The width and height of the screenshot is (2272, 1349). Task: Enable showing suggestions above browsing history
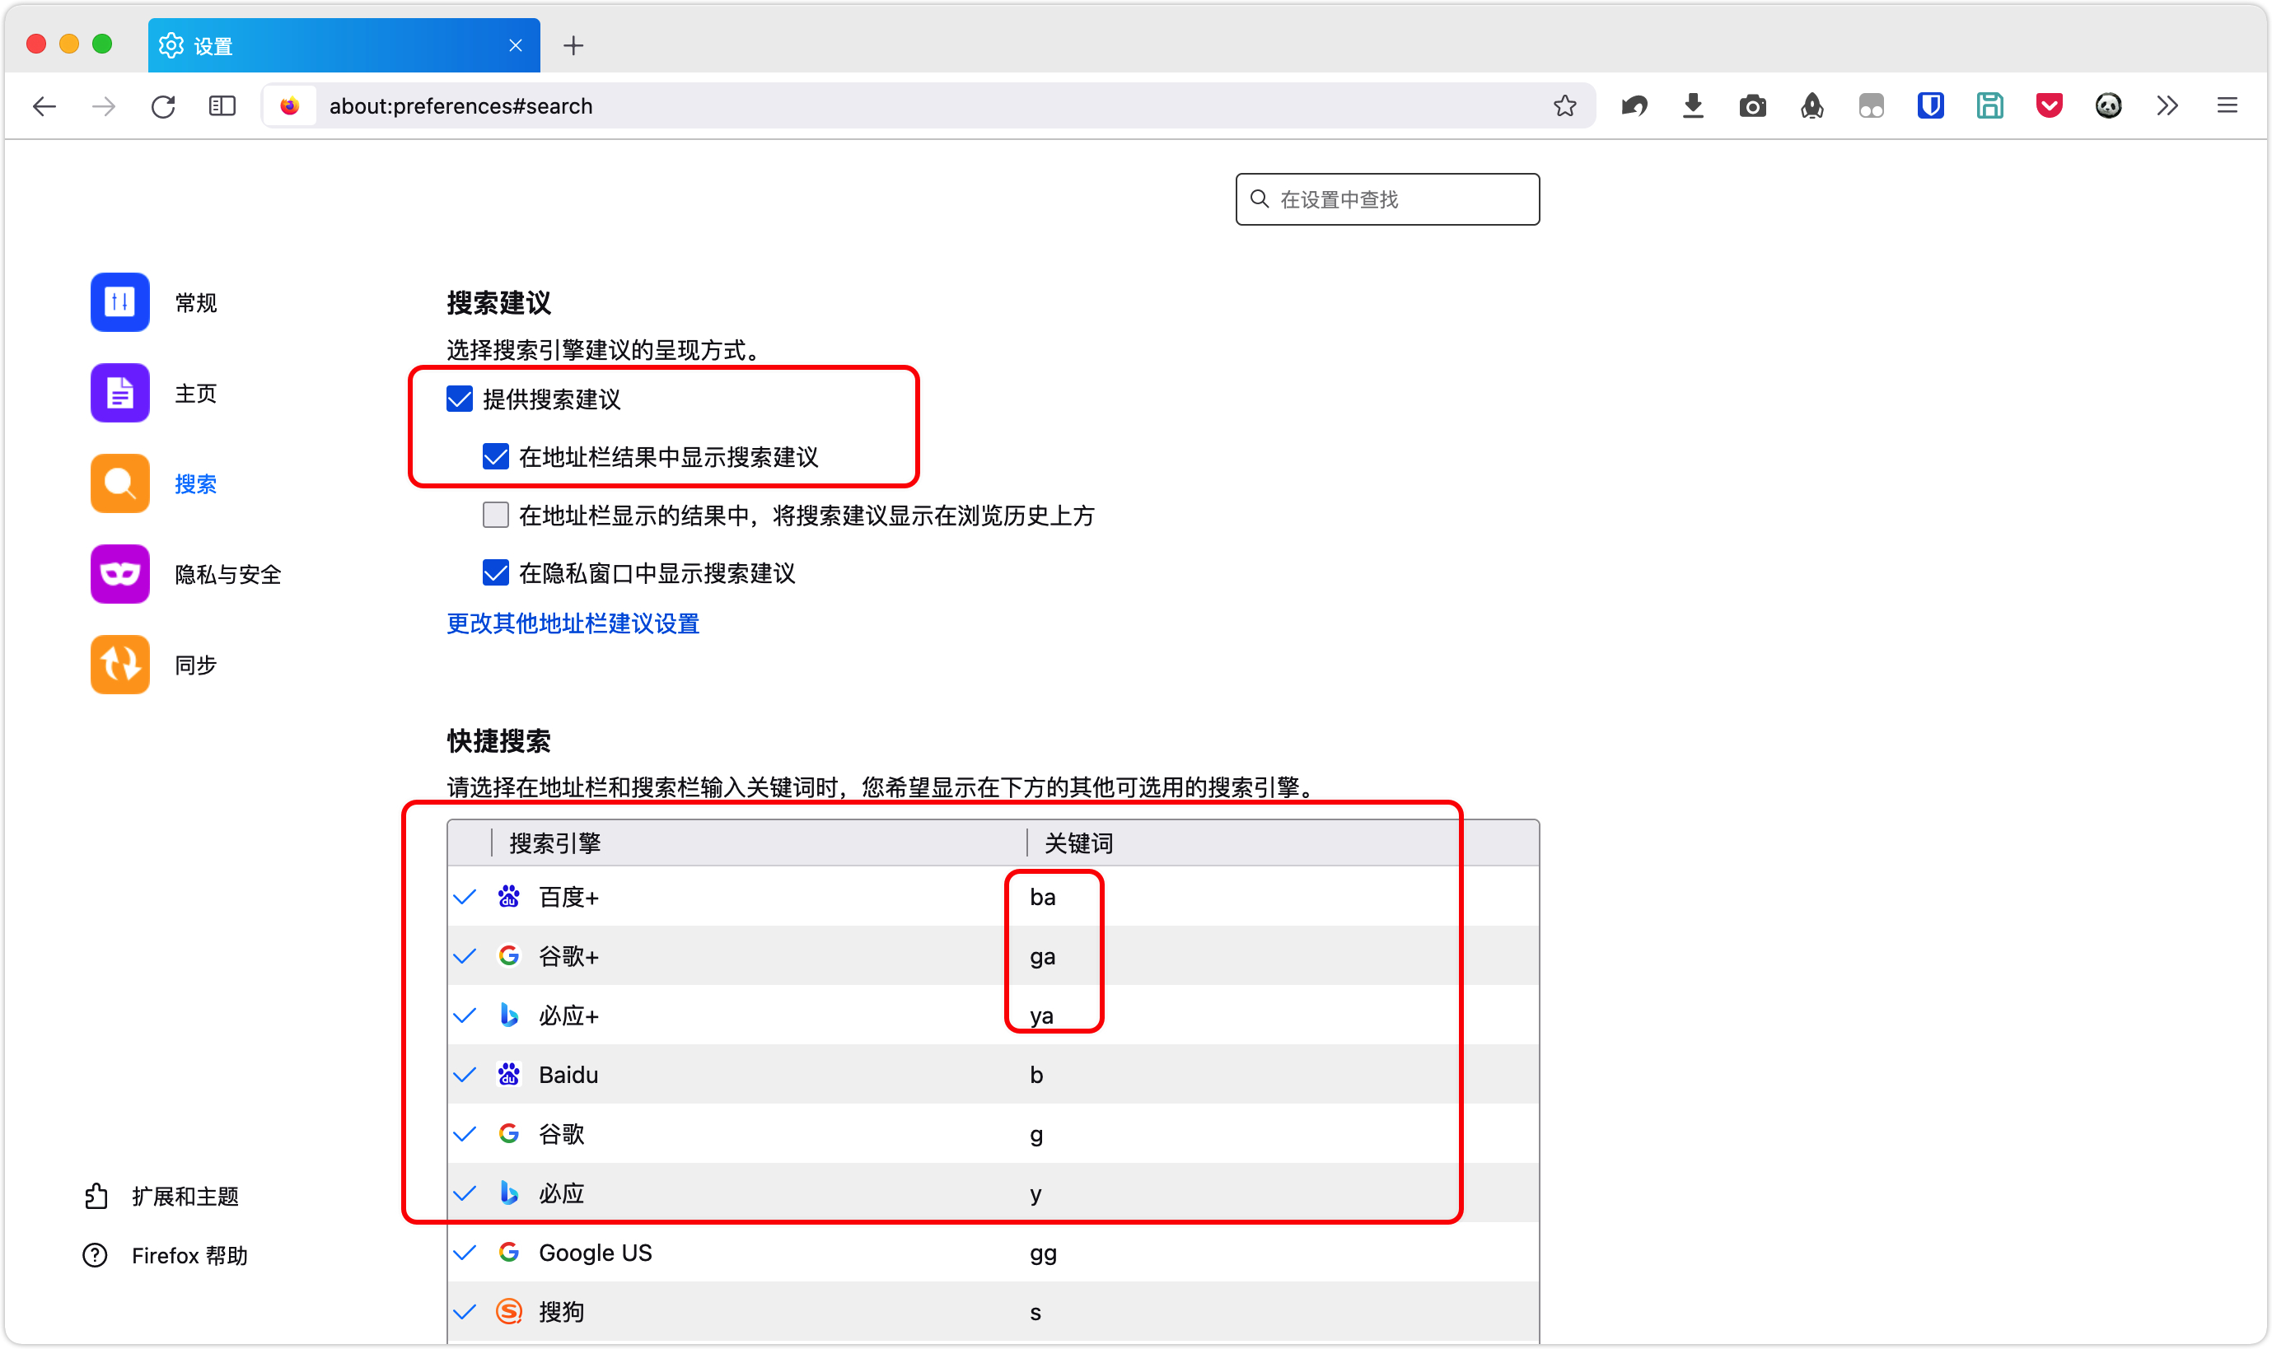point(495,516)
